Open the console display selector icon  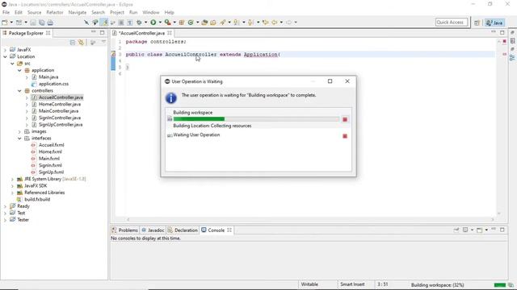tap(465, 230)
